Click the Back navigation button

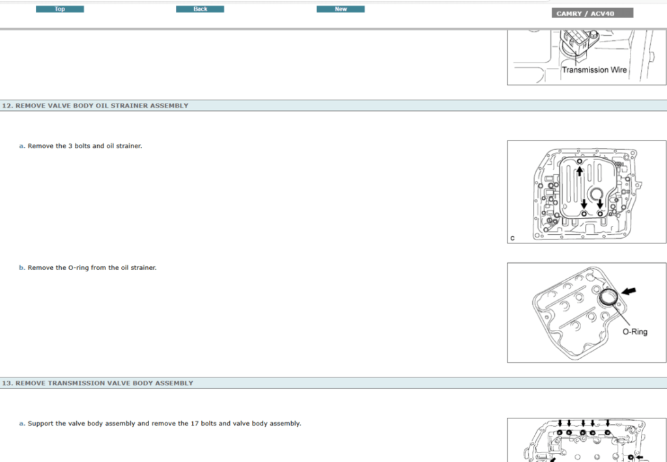199,8
